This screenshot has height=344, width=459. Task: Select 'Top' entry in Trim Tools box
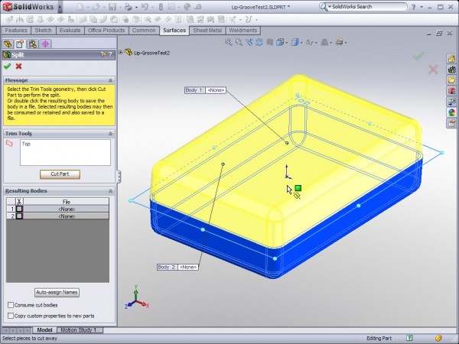[26, 144]
